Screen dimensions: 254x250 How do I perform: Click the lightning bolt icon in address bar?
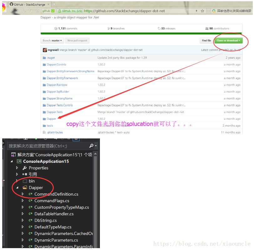[x=196, y=11]
